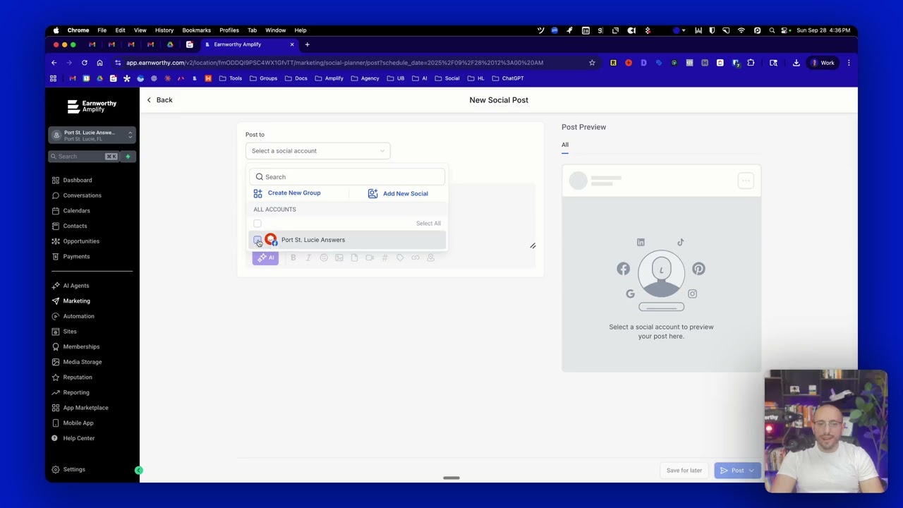This screenshot has width=903, height=508.
Task: Open Sites in the sidebar
Action: tap(69, 332)
